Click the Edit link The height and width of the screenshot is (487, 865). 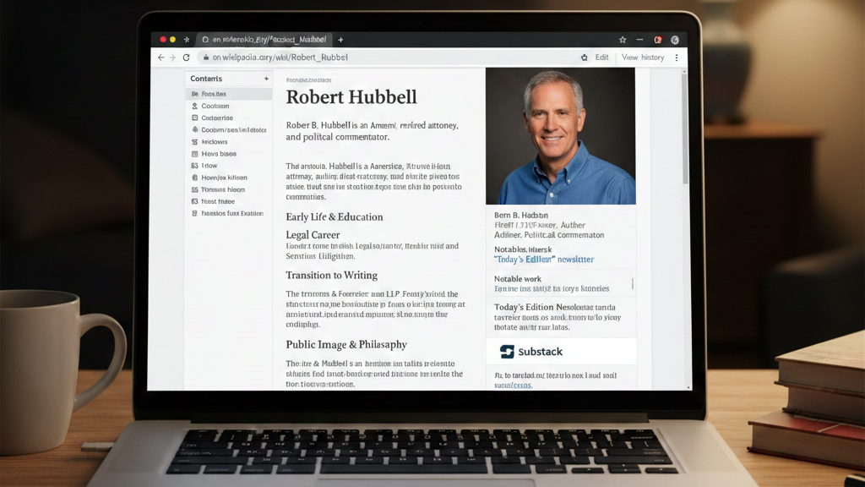click(x=603, y=57)
